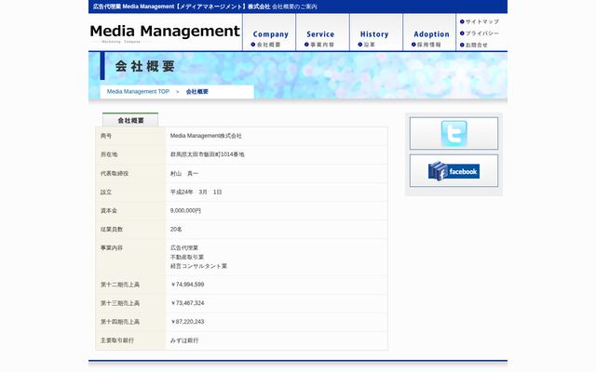Follow Media Management TOP breadcrumb
The width and height of the screenshot is (596, 372).
click(138, 91)
